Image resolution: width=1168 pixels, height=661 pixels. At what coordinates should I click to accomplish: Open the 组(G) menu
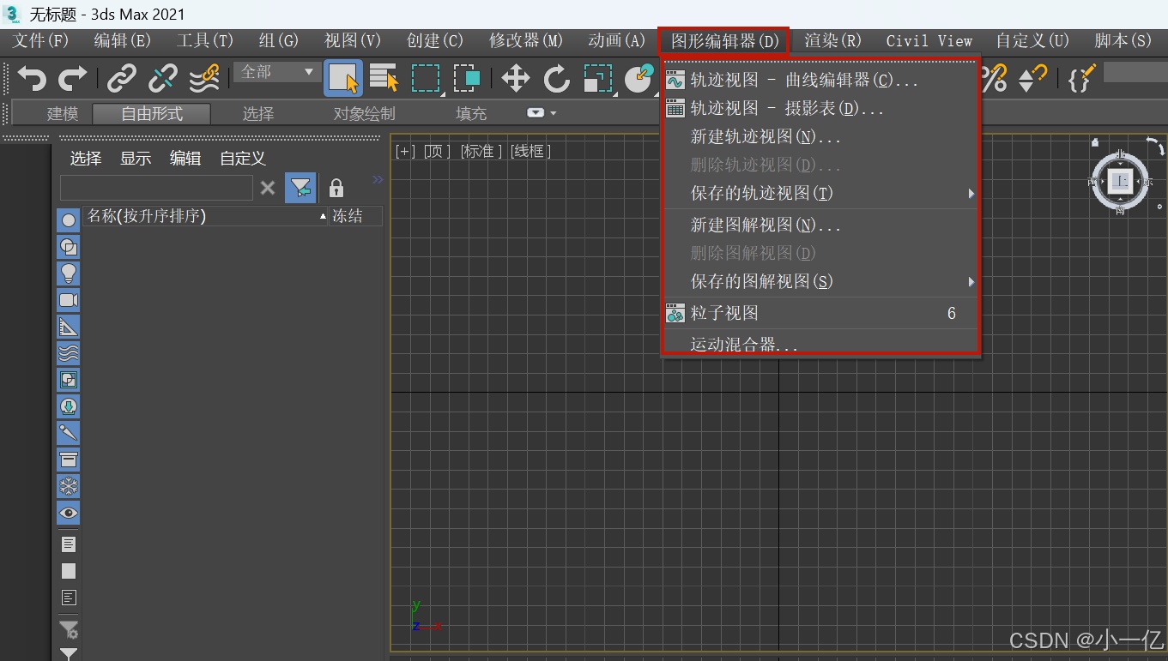(279, 40)
